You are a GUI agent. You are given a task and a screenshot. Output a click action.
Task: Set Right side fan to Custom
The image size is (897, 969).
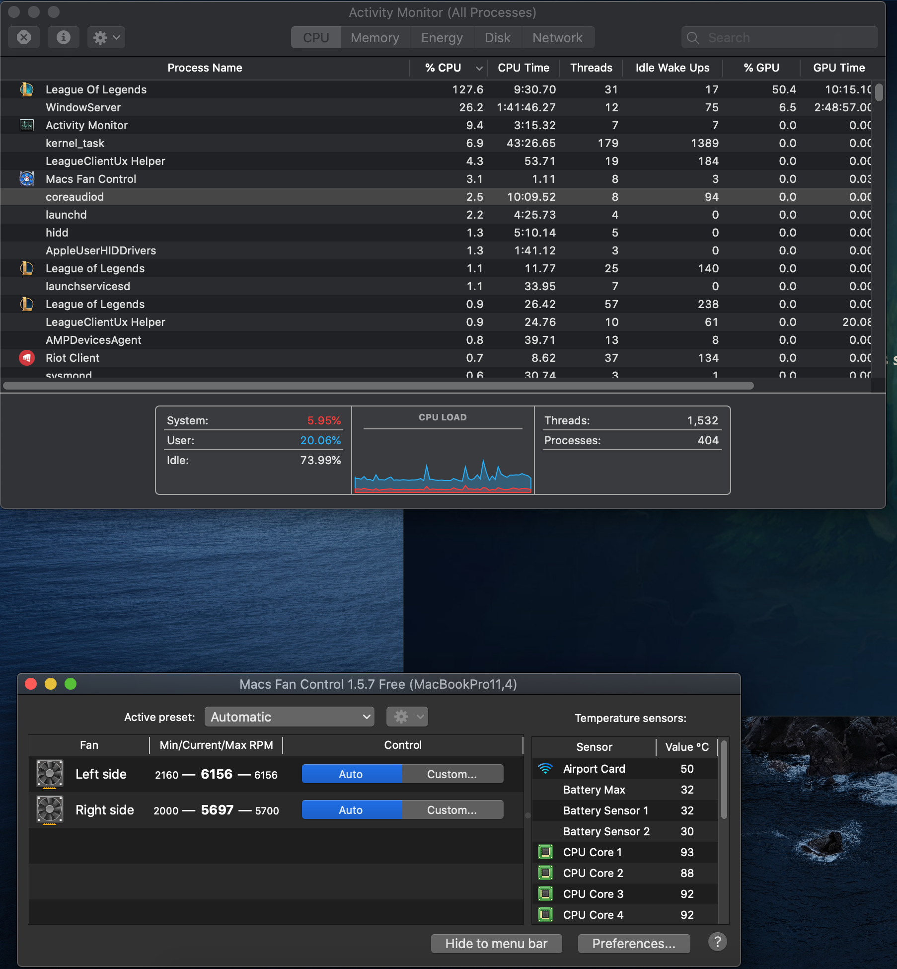(x=452, y=810)
